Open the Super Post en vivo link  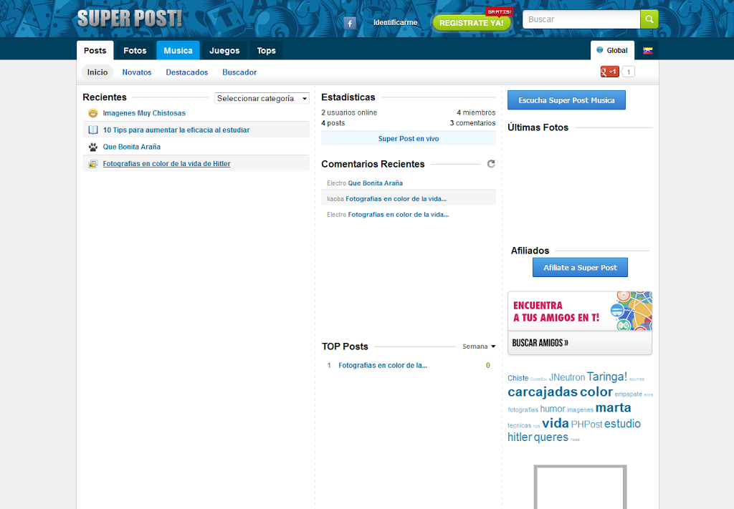(409, 139)
